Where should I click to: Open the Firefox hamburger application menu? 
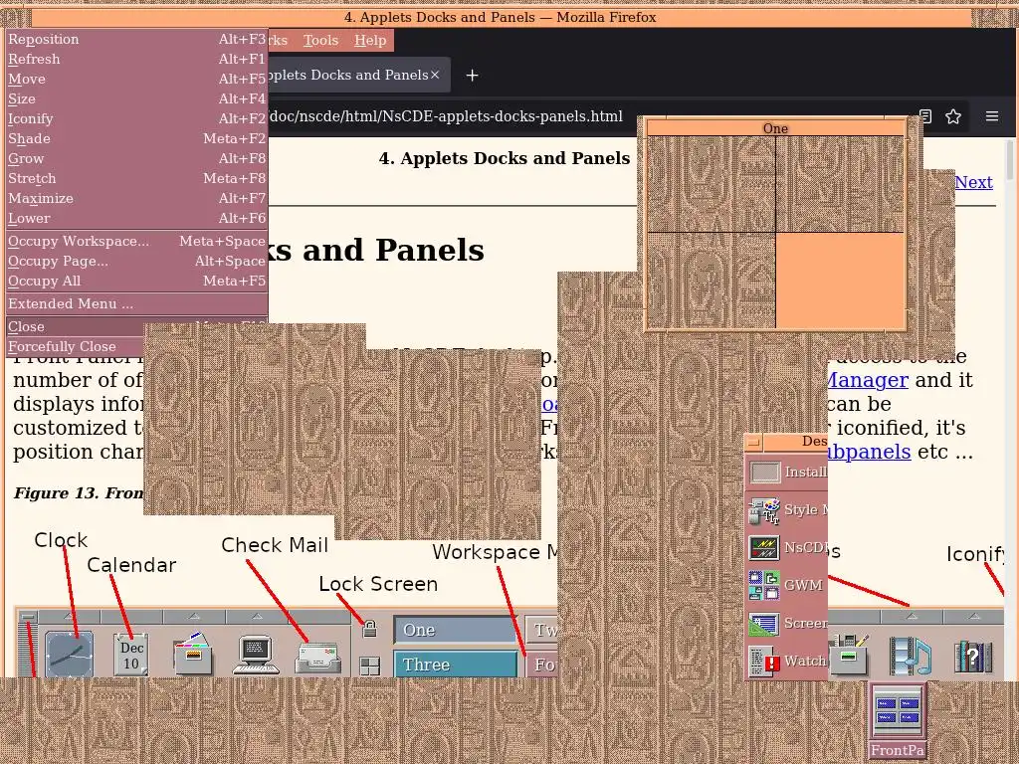(x=992, y=116)
